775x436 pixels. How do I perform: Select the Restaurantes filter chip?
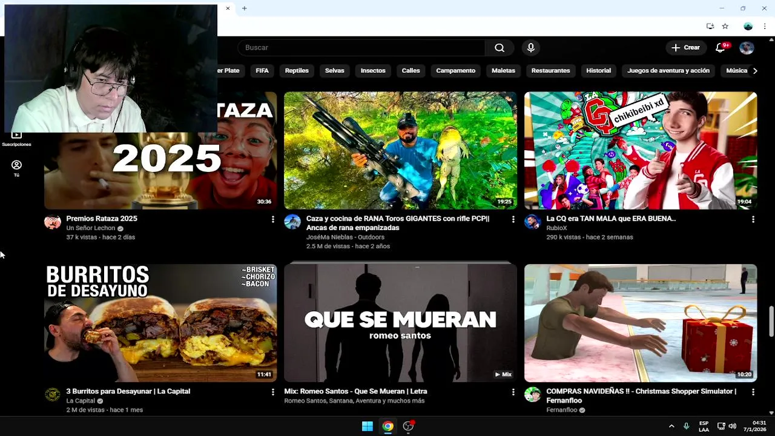click(550, 71)
